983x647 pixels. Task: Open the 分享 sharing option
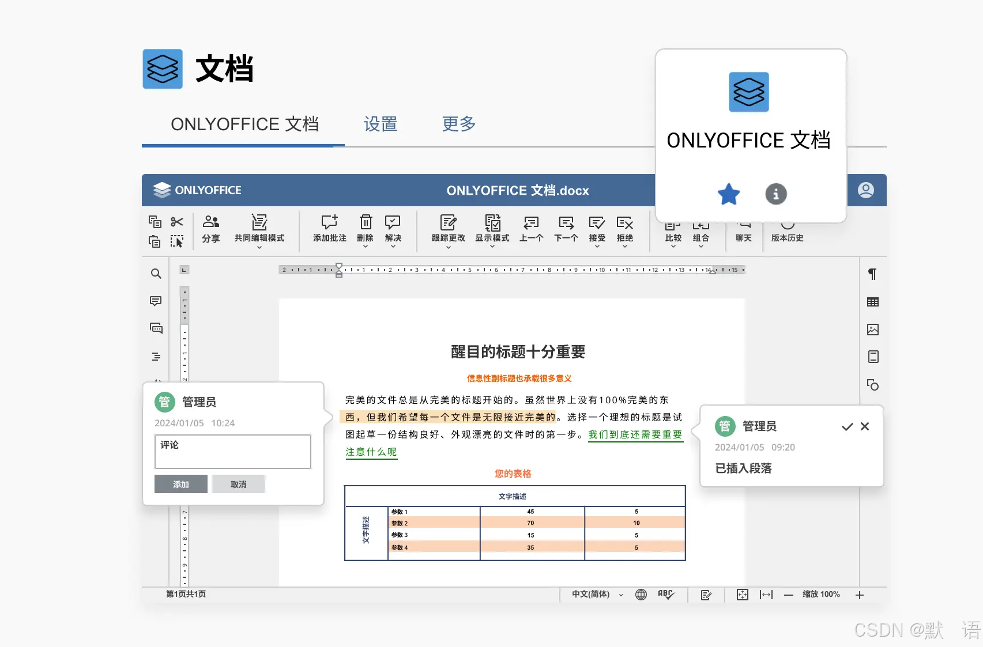click(211, 229)
